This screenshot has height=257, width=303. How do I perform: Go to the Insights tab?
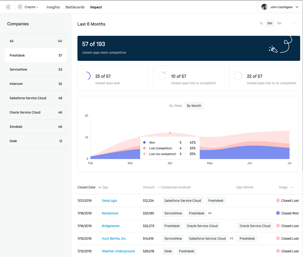click(53, 7)
